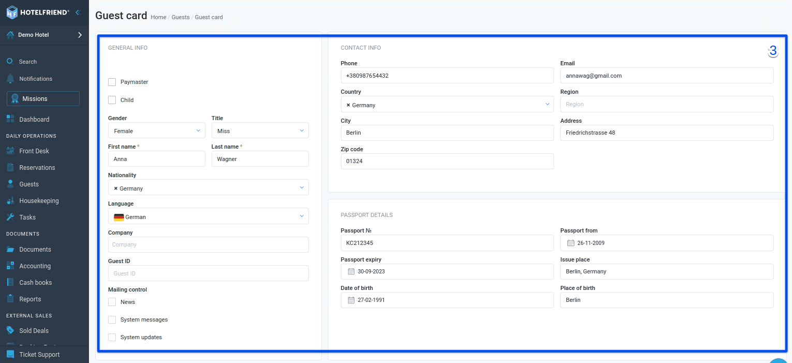Screen dimensions: 792x363
Task: Click the Missions badge icon
Action: (x=15, y=98)
